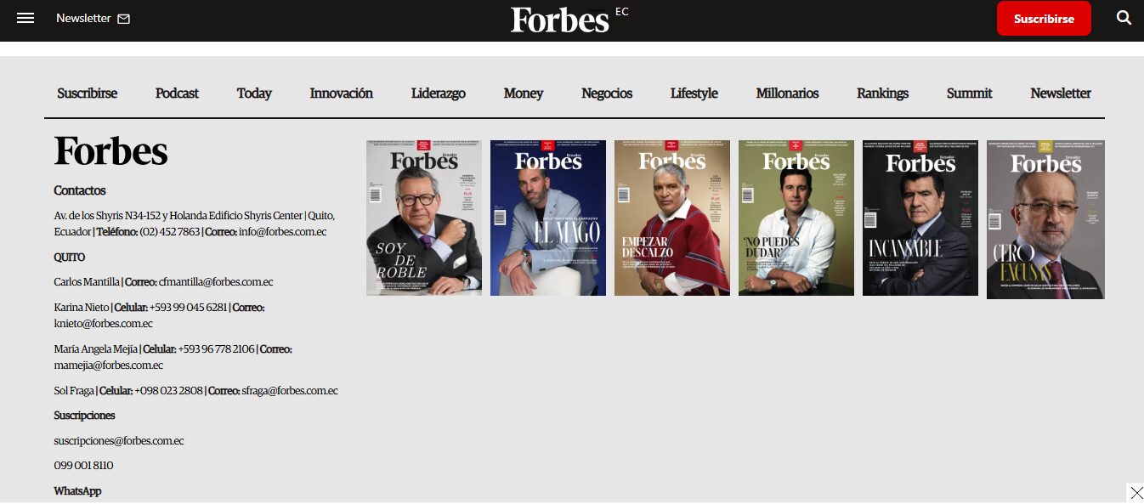The height and width of the screenshot is (504, 1144).
Task: Open the 'Soy de Roble' magazine cover
Action: tap(423, 218)
